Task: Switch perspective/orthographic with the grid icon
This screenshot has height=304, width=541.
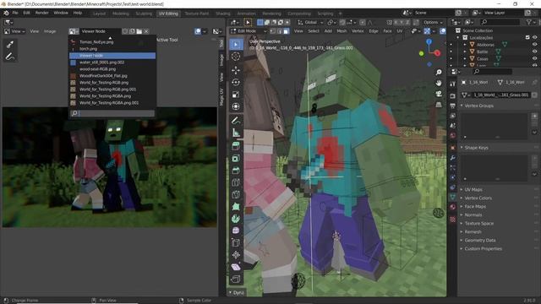Action: (x=439, y=105)
